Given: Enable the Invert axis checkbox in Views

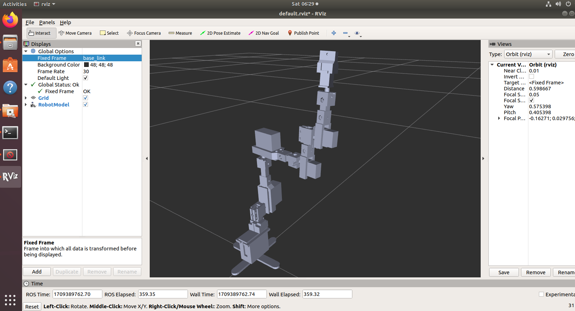Looking at the screenshot, I should [x=532, y=76].
